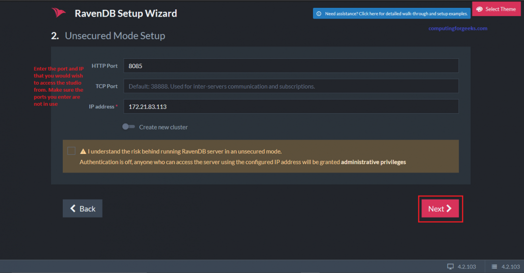Click the IP address field with 172.21.83.113

pos(290,106)
